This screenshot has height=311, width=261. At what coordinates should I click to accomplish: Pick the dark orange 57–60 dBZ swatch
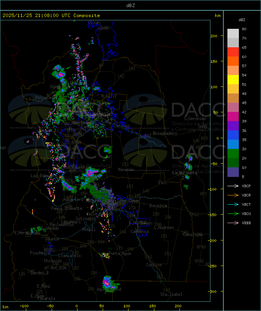pyautogui.click(x=233, y=61)
